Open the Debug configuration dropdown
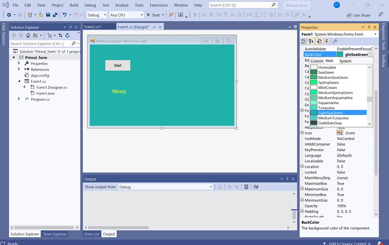 point(97,15)
